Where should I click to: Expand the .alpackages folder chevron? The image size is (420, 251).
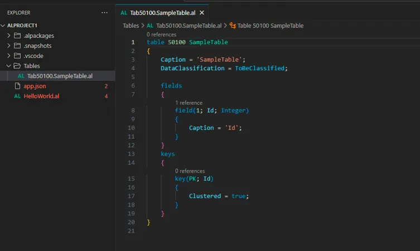8,36
